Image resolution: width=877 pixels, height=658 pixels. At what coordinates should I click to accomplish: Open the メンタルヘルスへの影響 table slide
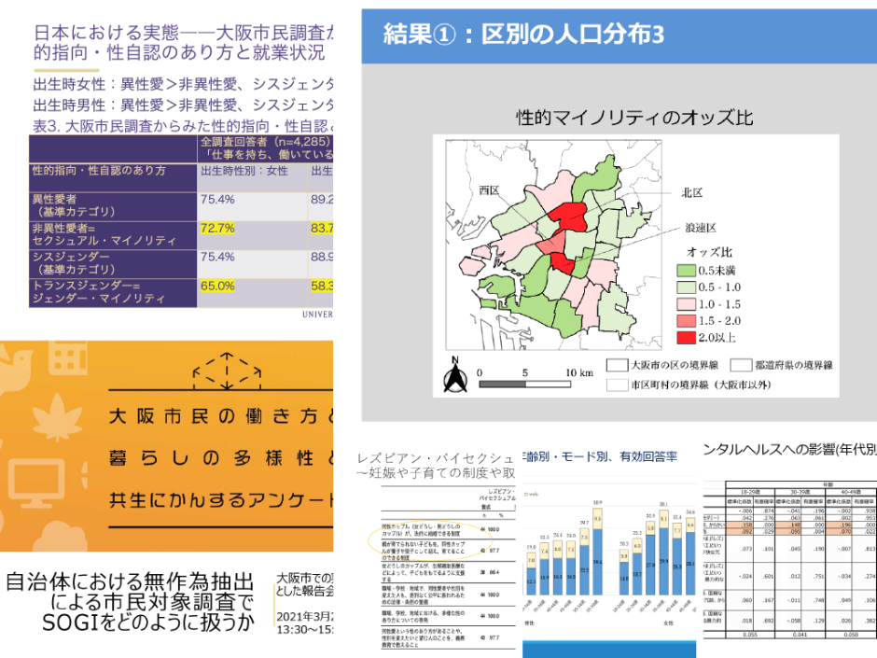pyautogui.click(x=789, y=540)
